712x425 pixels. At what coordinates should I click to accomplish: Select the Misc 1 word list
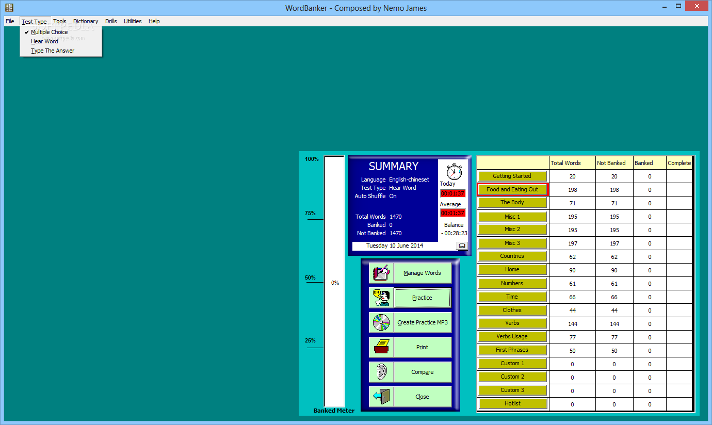(512, 217)
